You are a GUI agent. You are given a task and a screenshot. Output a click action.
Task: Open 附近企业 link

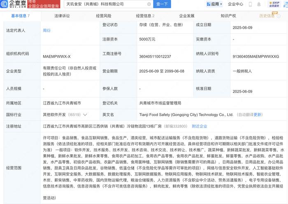pyautogui.click(x=200, y=126)
